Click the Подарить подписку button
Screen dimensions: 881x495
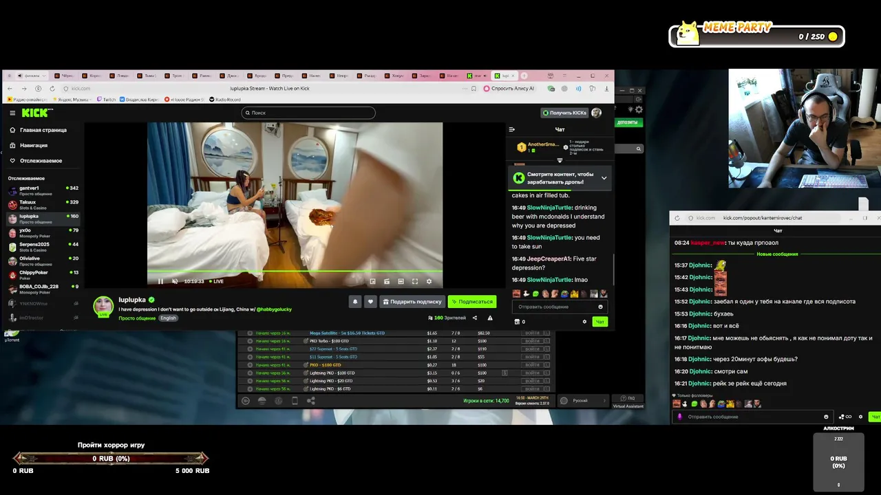tap(412, 301)
